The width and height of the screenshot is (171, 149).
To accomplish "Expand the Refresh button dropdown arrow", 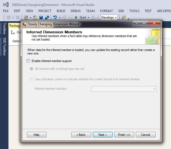I will 98,17.
